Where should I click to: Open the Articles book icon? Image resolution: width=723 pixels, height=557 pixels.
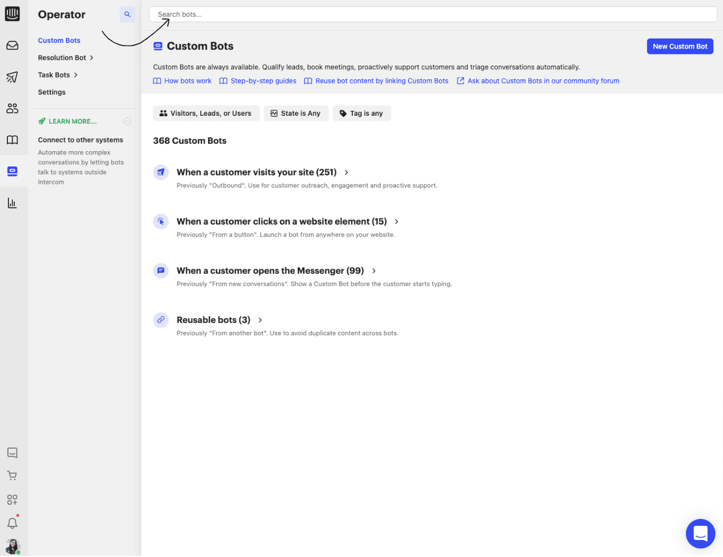pyautogui.click(x=12, y=140)
